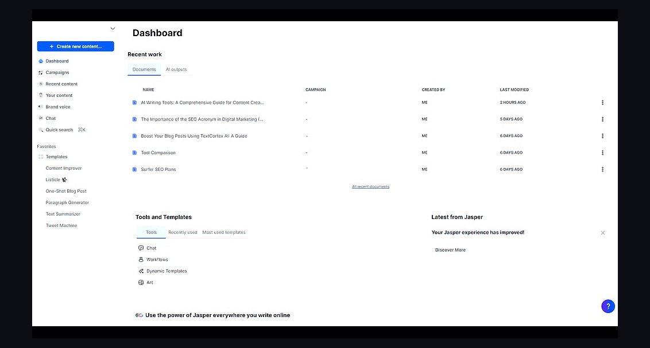The height and width of the screenshot is (348, 650).
Task: Click Discover More under Latest from Jasper
Action: 450,250
